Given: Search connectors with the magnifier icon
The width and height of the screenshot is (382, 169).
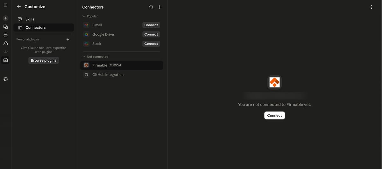Looking at the screenshot, I should click(x=152, y=7).
